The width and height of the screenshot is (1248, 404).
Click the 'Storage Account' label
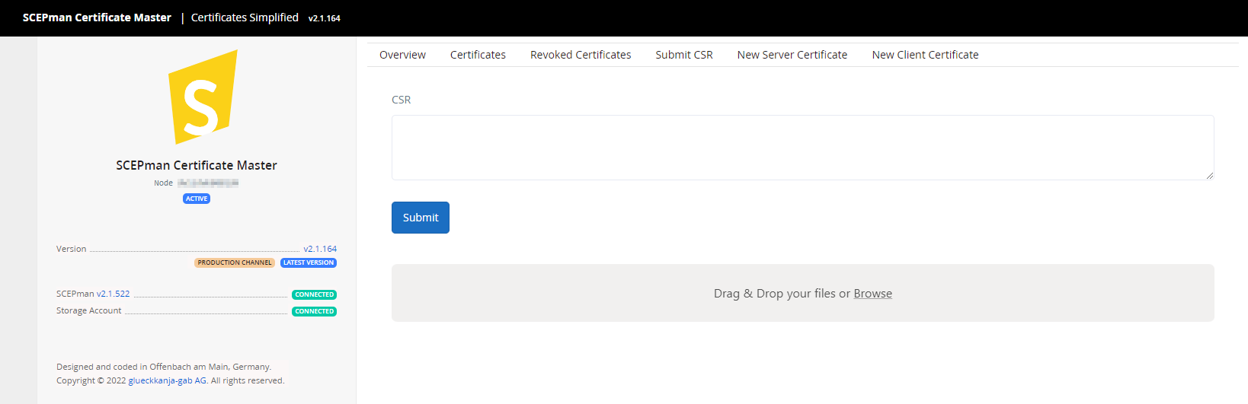tap(88, 310)
